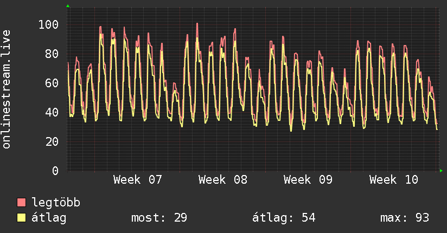Click the red legtöbb legend color swatch
This screenshot has height=233, width=447.
coord(21,202)
